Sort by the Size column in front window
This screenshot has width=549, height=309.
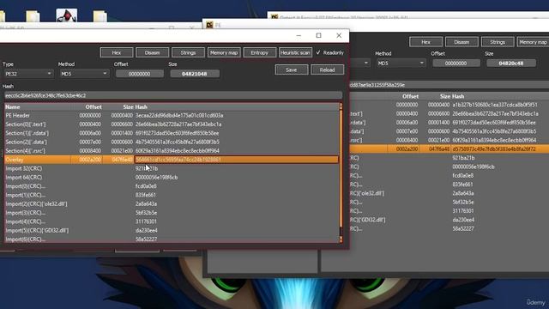click(x=128, y=106)
